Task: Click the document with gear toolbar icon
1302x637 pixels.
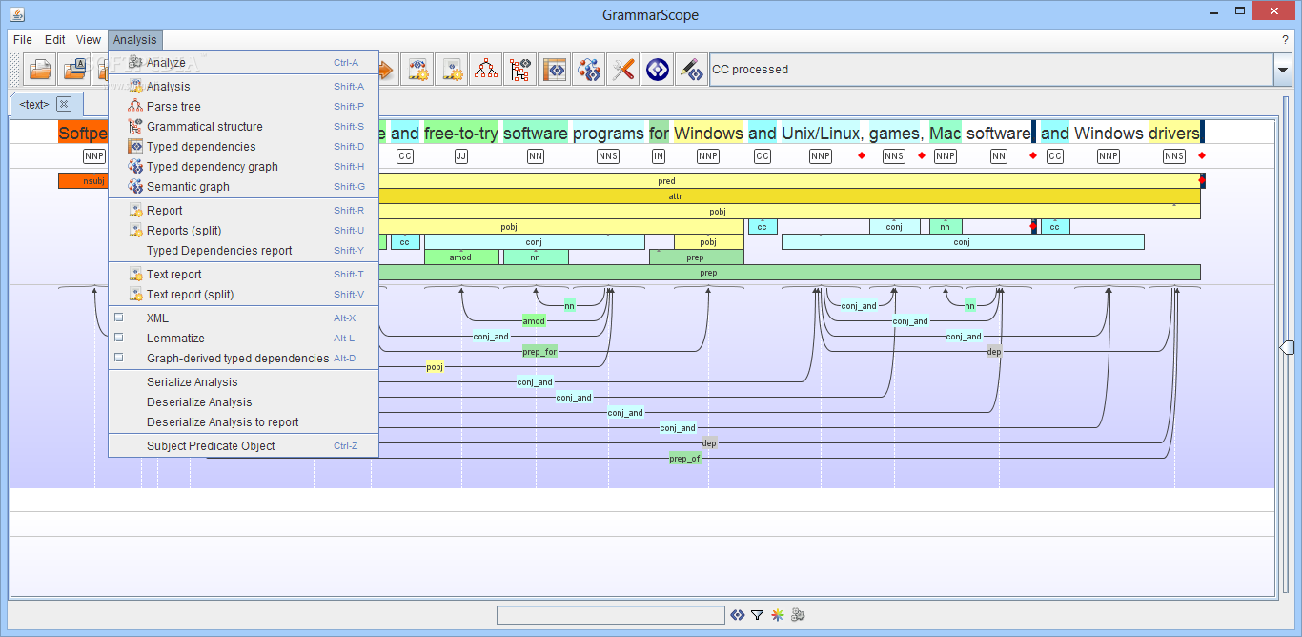Action: [x=452, y=70]
